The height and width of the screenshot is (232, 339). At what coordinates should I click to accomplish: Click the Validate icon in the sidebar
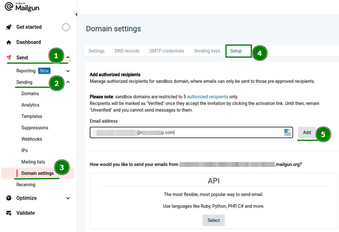click(9, 213)
